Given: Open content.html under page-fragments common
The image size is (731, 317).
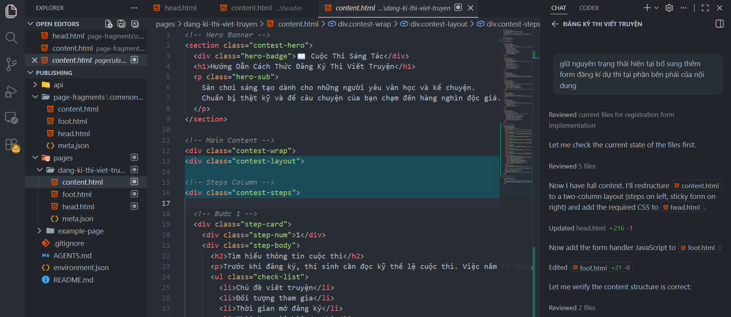Looking at the screenshot, I should coord(78,109).
